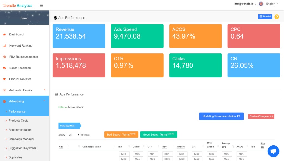Click the Keyword Ranking chart icon

(4, 45)
